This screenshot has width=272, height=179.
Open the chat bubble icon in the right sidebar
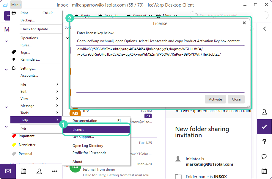point(264,156)
